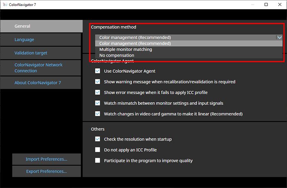Toggle Watch mismatch between monitor settings checkbox

point(98,103)
